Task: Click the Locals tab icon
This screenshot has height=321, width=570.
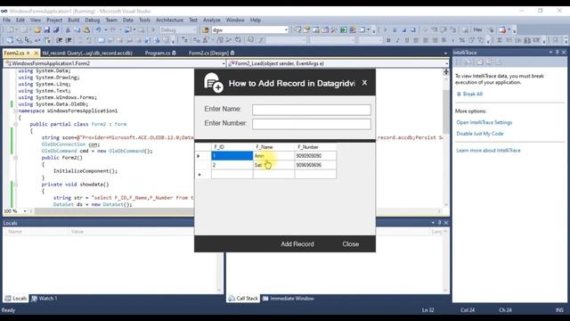Action: (x=8, y=299)
